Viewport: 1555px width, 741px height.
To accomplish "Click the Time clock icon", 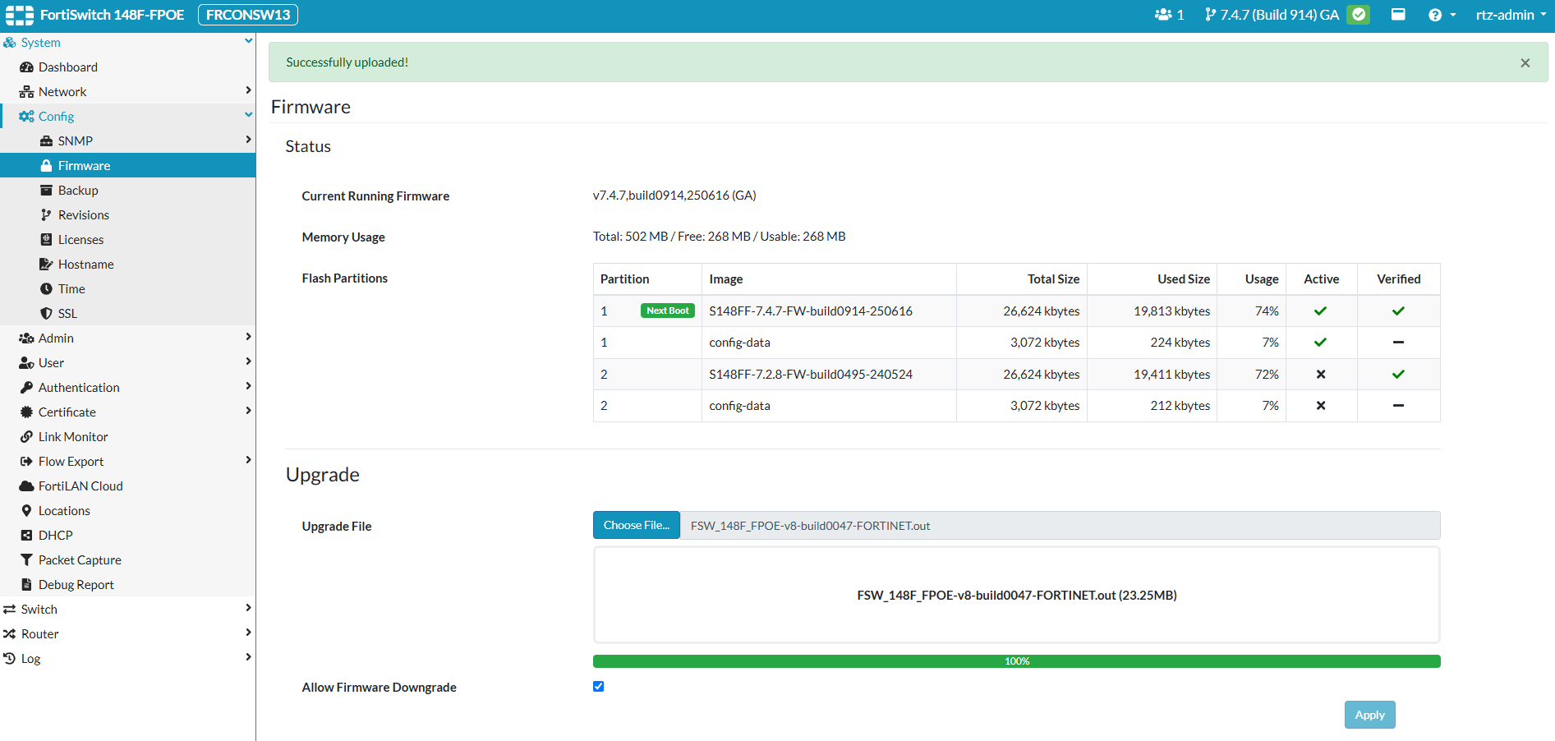I will click(x=46, y=289).
